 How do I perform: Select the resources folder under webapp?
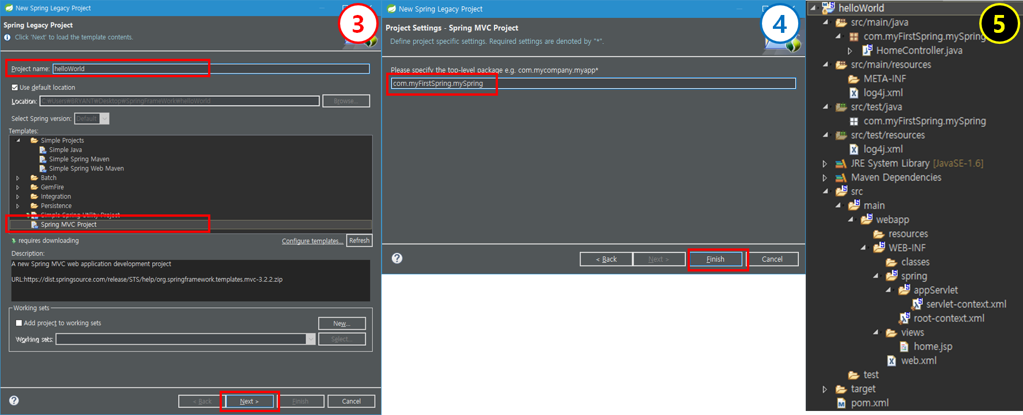click(908, 233)
